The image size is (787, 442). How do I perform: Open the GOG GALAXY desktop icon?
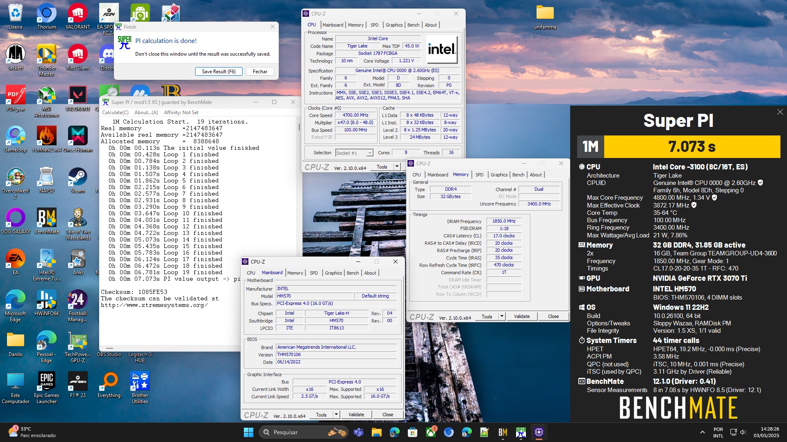[x=16, y=221]
